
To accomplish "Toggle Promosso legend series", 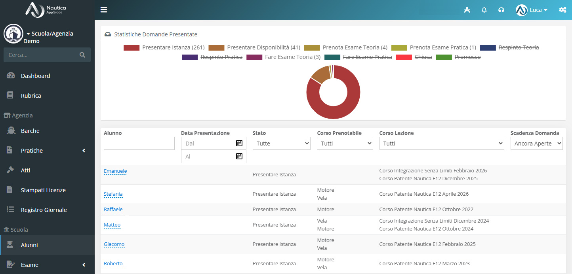I will click(458, 57).
